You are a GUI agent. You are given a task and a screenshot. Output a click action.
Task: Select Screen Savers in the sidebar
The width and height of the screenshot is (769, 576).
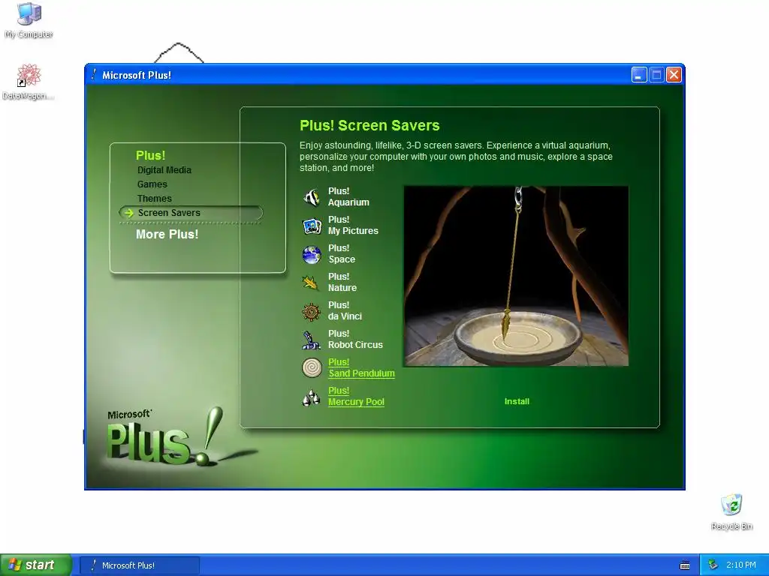pyautogui.click(x=191, y=212)
